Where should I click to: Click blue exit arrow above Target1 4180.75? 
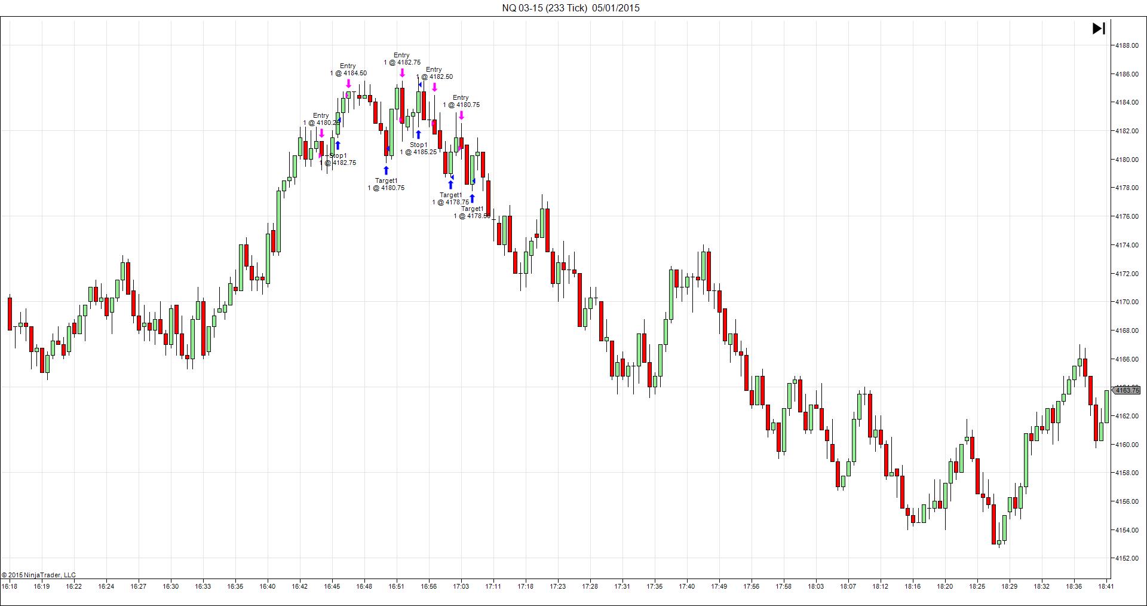[x=386, y=170]
